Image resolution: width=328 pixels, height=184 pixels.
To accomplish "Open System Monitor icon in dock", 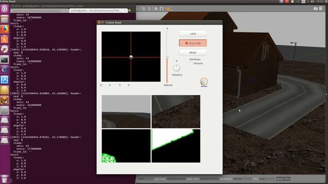I will pos(5,80).
